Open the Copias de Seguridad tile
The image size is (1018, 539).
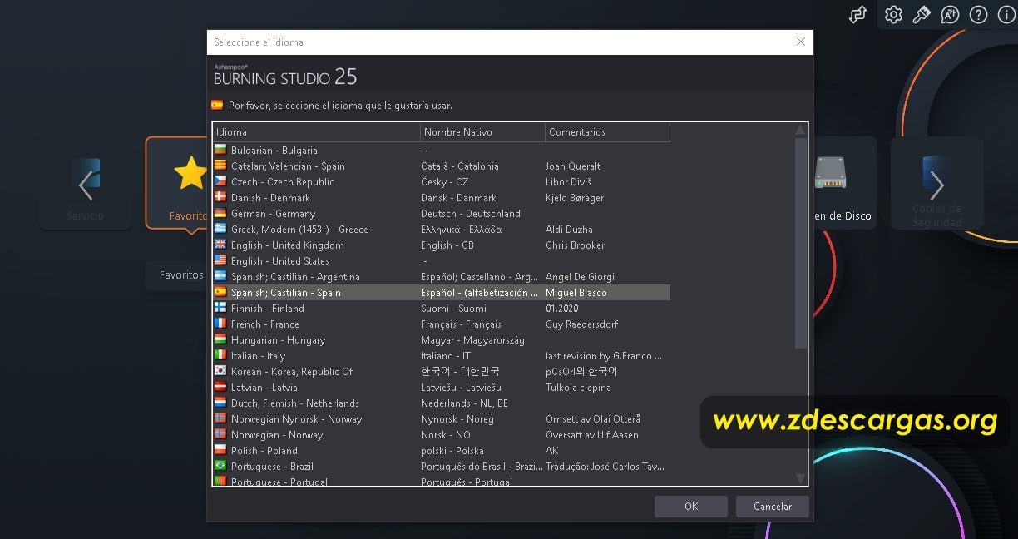coord(936,182)
